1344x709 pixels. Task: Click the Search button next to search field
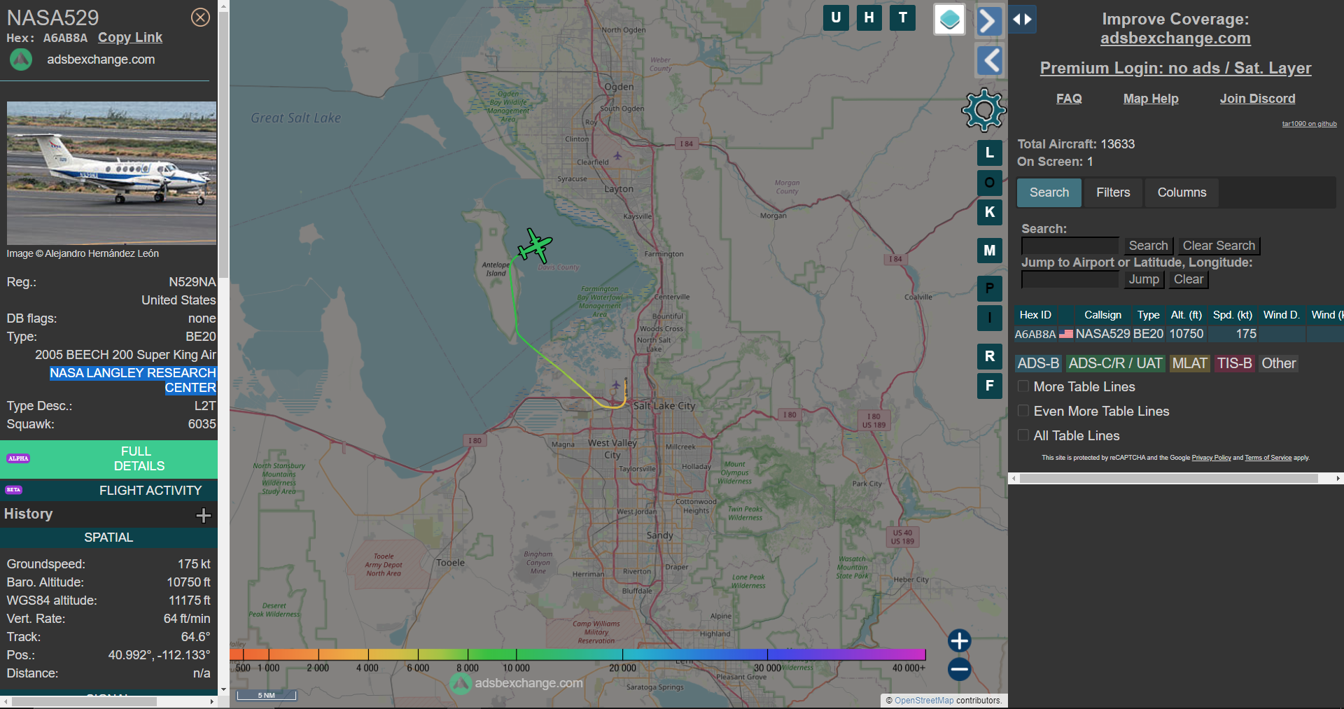click(x=1148, y=246)
